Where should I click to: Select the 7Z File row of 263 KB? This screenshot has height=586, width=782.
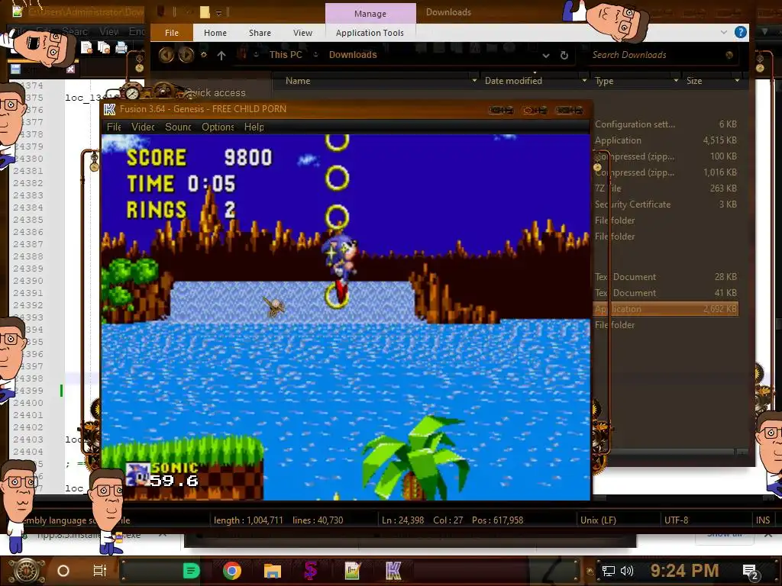[x=666, y=188]
